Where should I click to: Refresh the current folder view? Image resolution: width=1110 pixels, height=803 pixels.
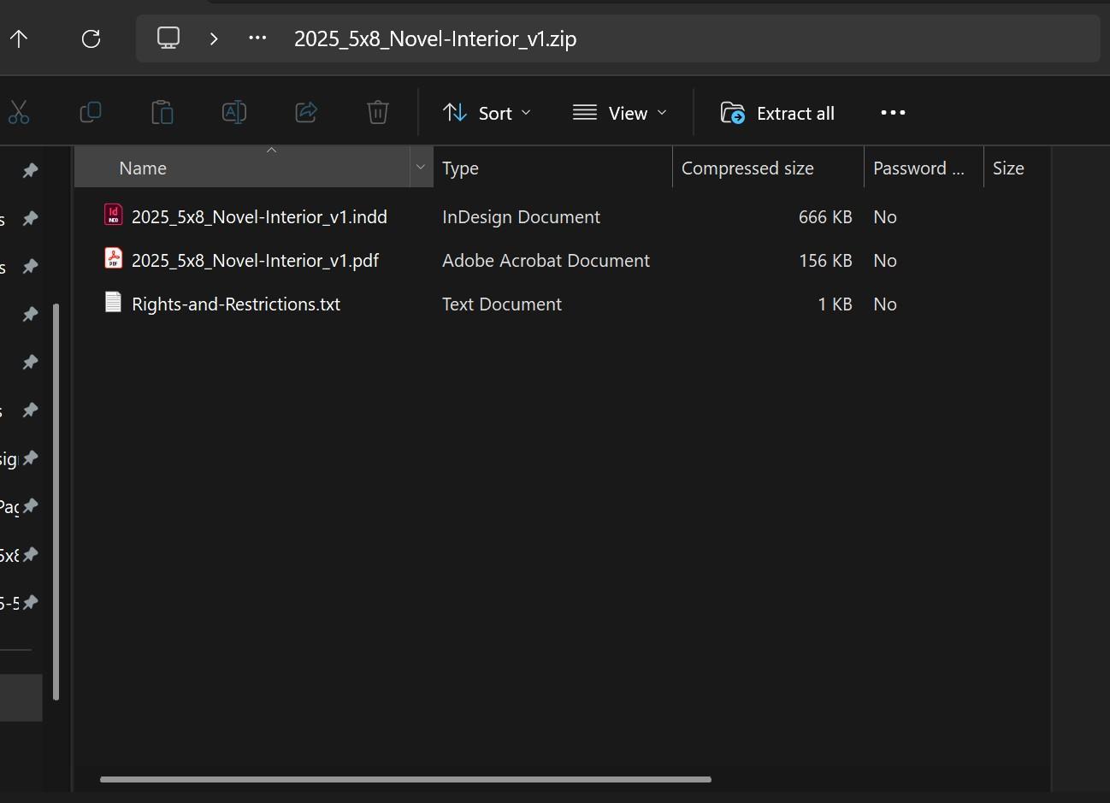[x=91, y=38]
